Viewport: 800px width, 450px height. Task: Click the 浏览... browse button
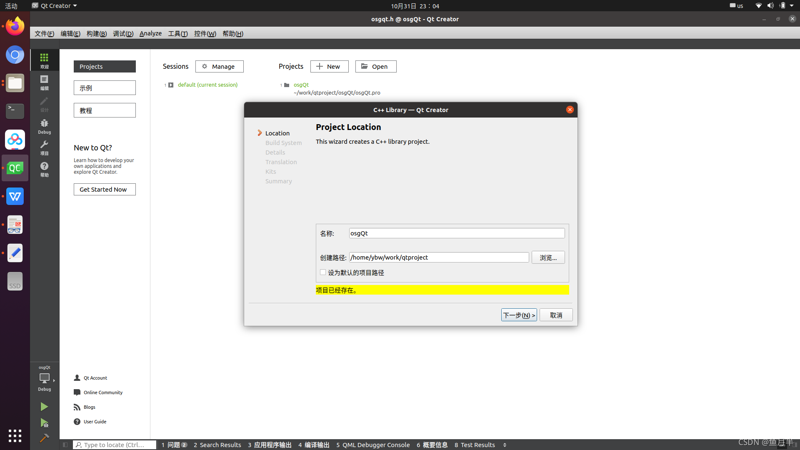point(548,257)
